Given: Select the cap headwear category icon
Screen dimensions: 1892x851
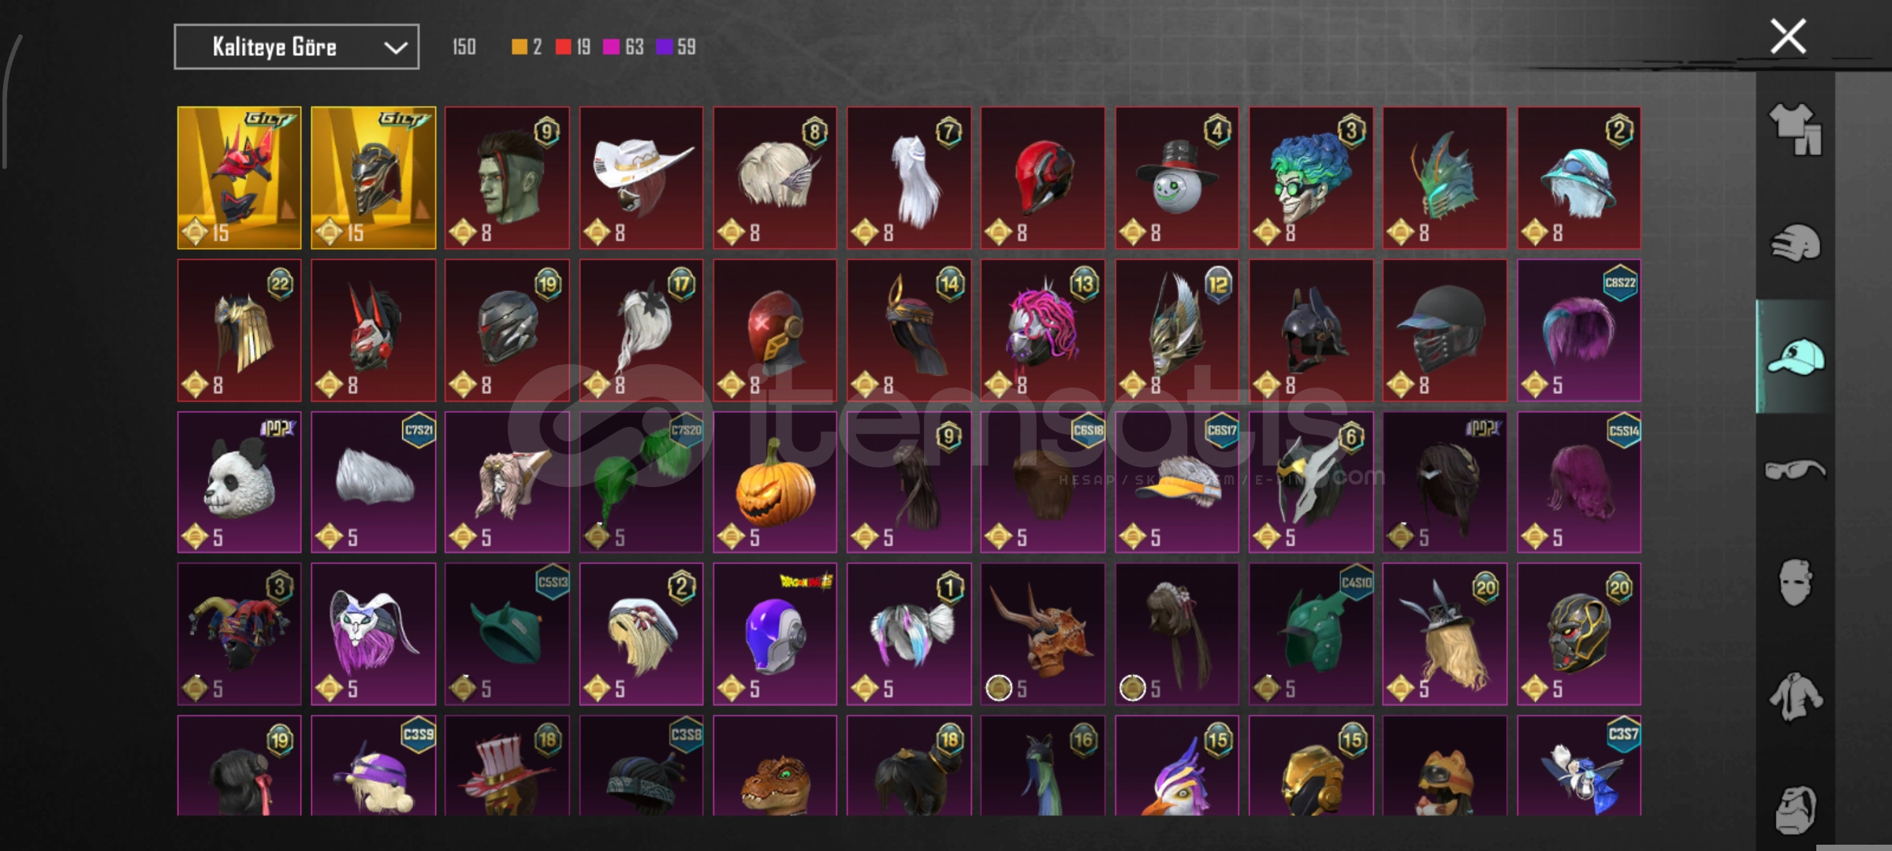Looking at the screenshot, I should 1795,357.
